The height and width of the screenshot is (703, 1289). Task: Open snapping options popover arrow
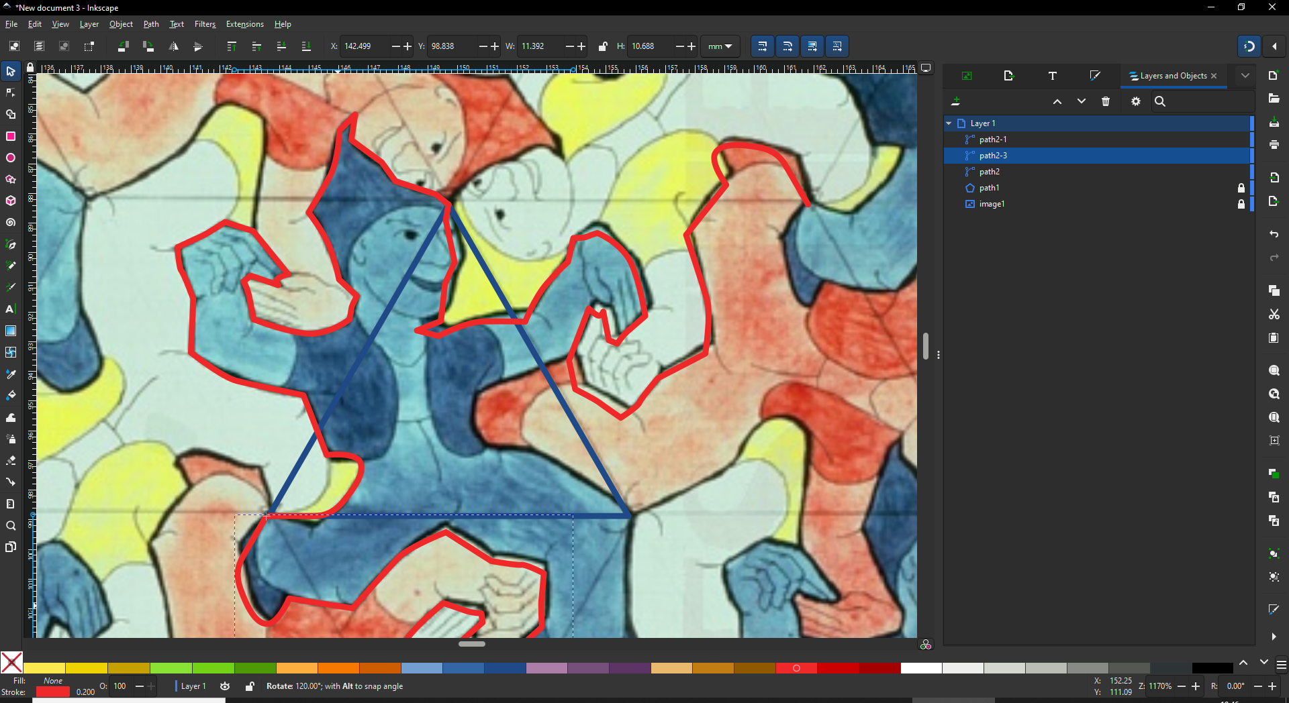(1274, 46)
